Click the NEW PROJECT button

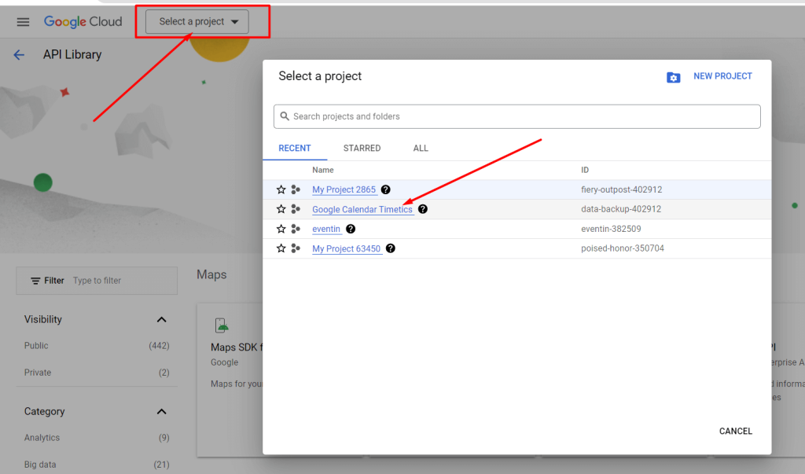(723, 76)
